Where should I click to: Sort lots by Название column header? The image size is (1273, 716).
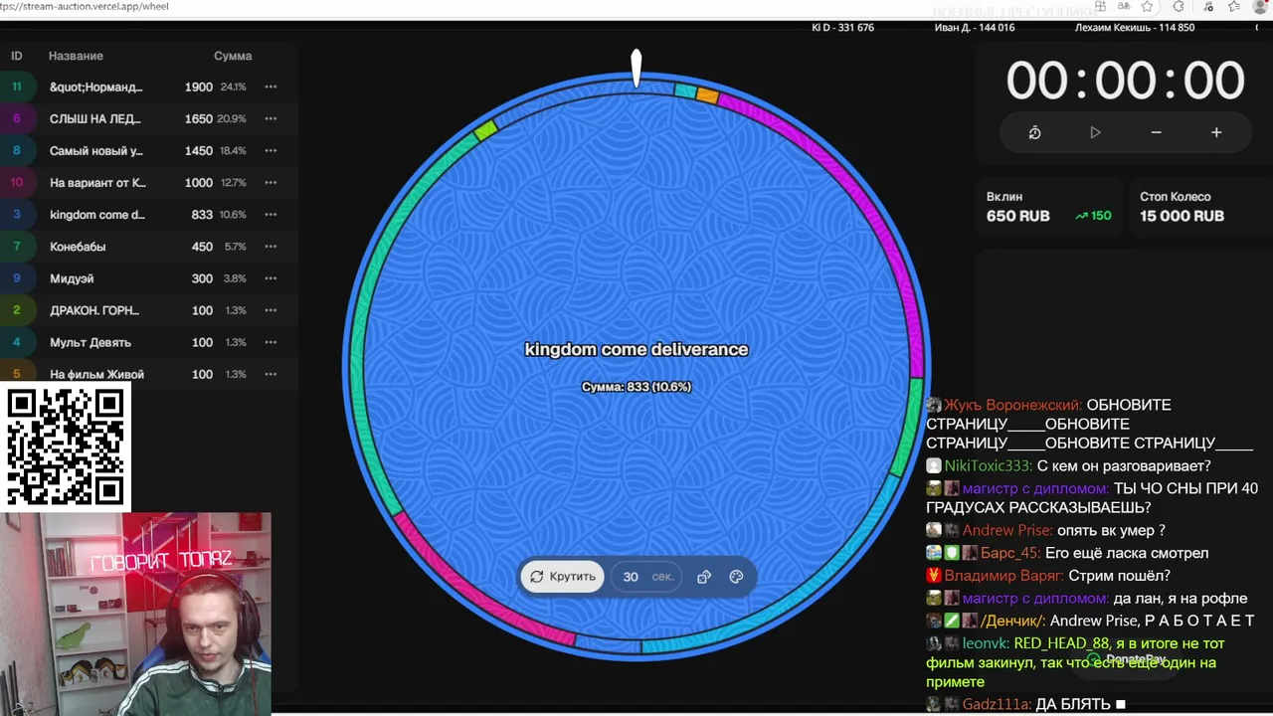click(x=76, y=56)
